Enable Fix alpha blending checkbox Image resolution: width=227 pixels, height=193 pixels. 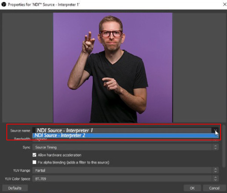[x=34, y=162]
